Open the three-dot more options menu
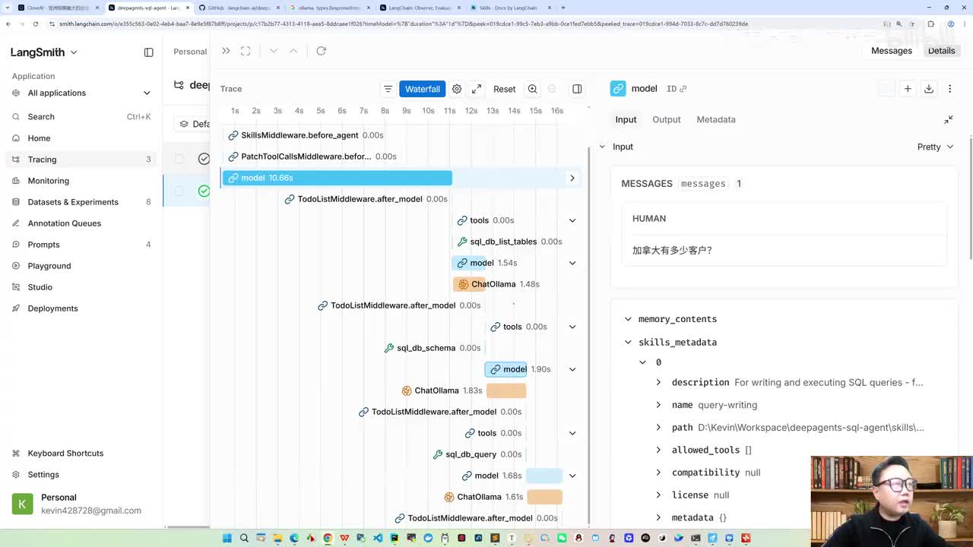Image resolution: width=973 pixels, height=547 pixels. coord(949,89)
